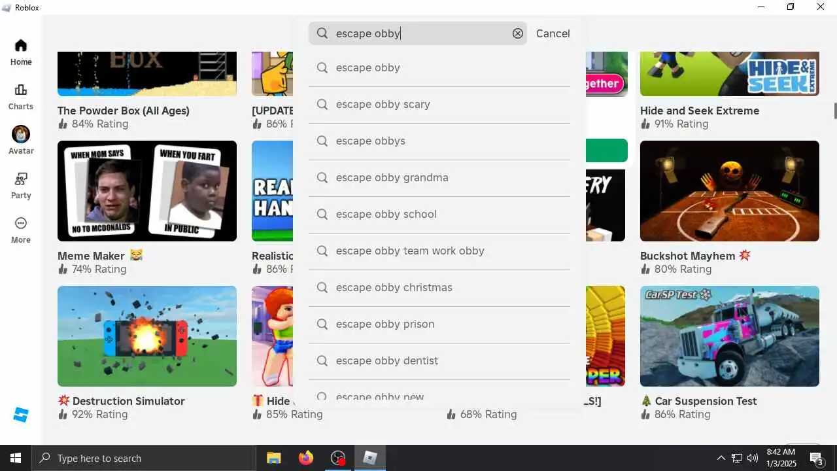Click the 91% Rating text
The height and width of the screenshot is (471, 837).
[x=682, y=124]
